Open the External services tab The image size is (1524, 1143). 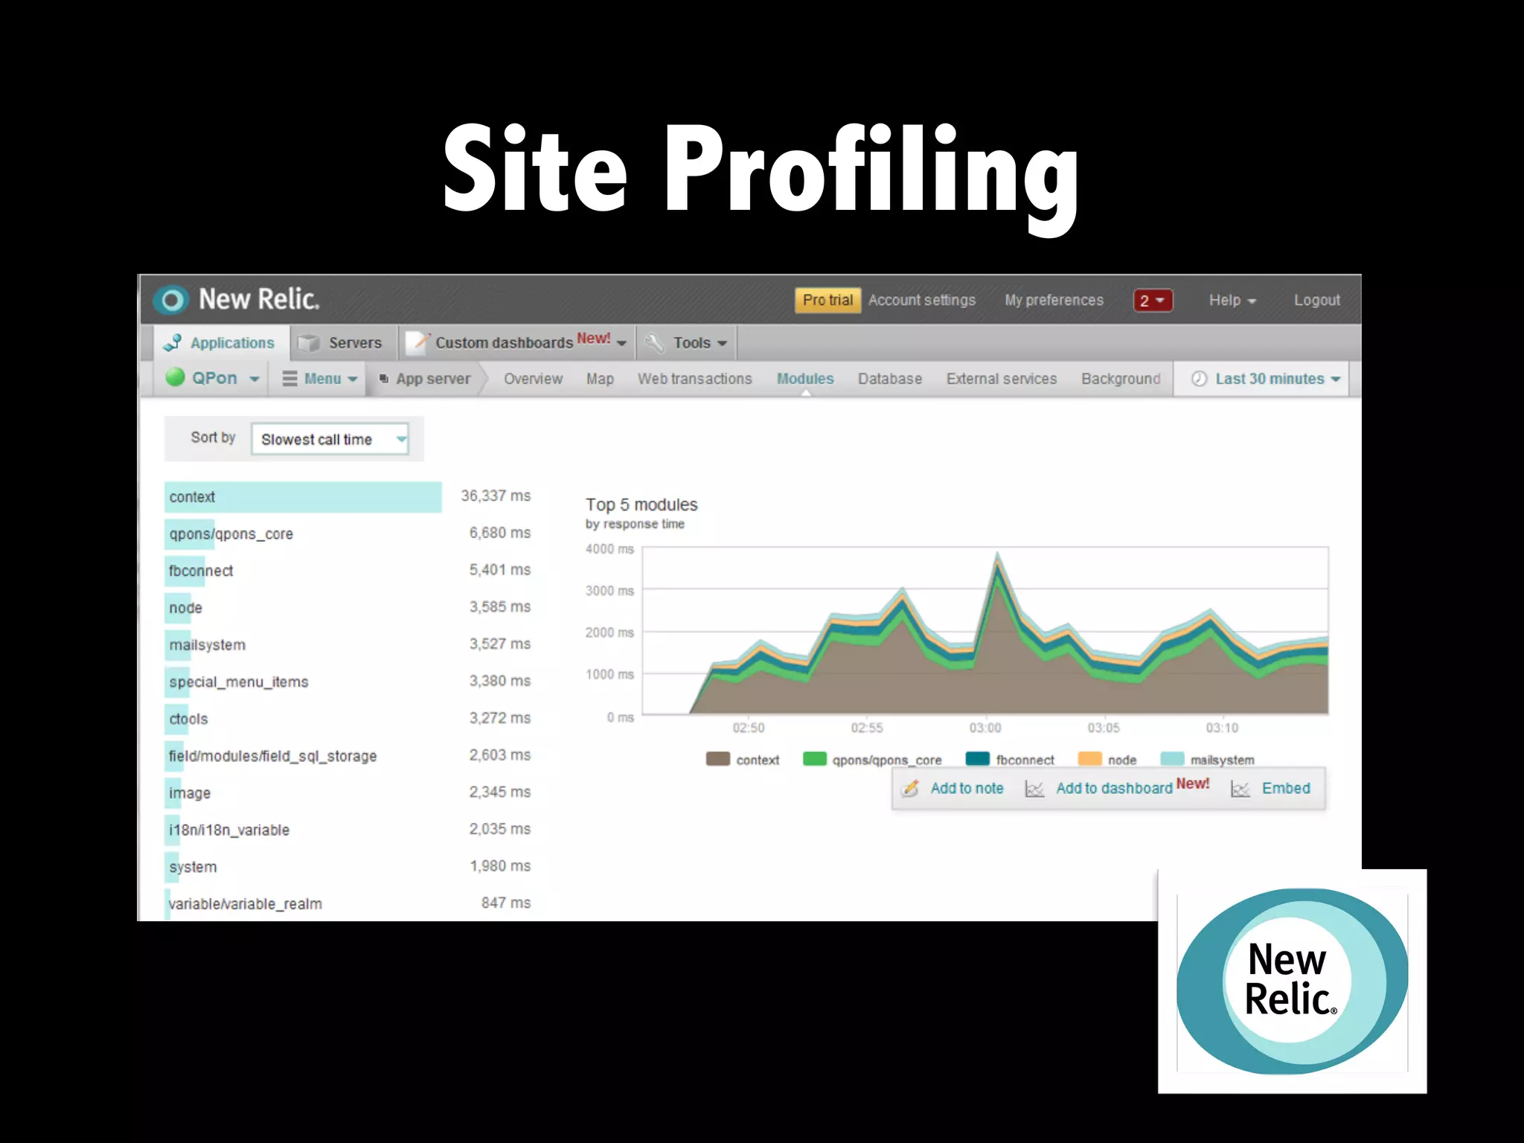1002,379
